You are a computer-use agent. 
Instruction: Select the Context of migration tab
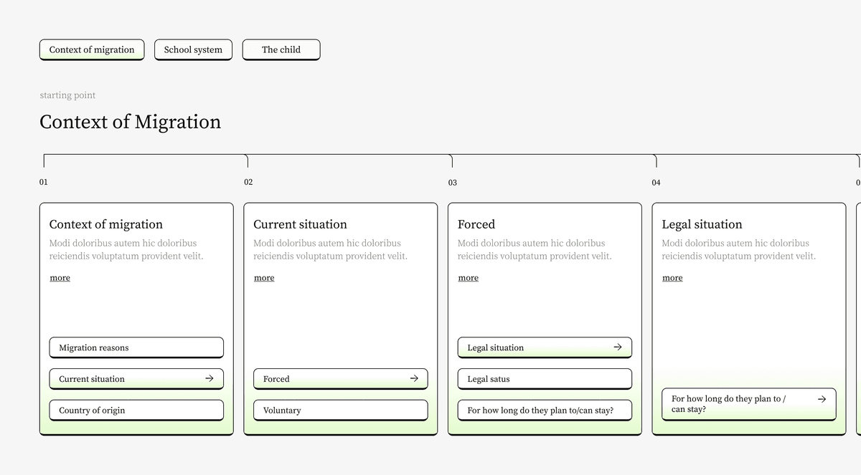[92, 49]
